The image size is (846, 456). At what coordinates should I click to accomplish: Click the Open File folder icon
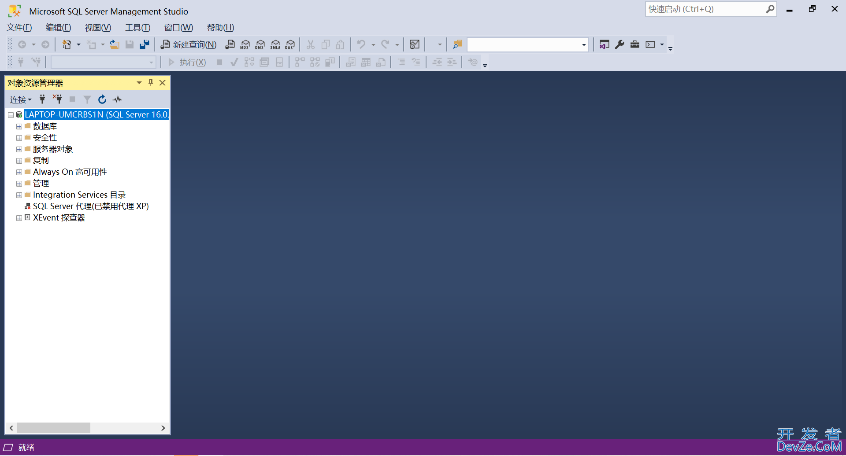click(x=115, y=44)
